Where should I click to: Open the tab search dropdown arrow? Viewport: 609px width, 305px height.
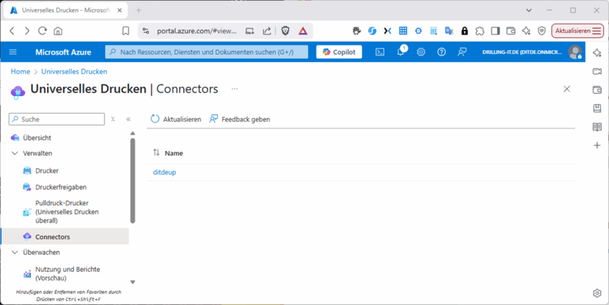click(528, 10)
